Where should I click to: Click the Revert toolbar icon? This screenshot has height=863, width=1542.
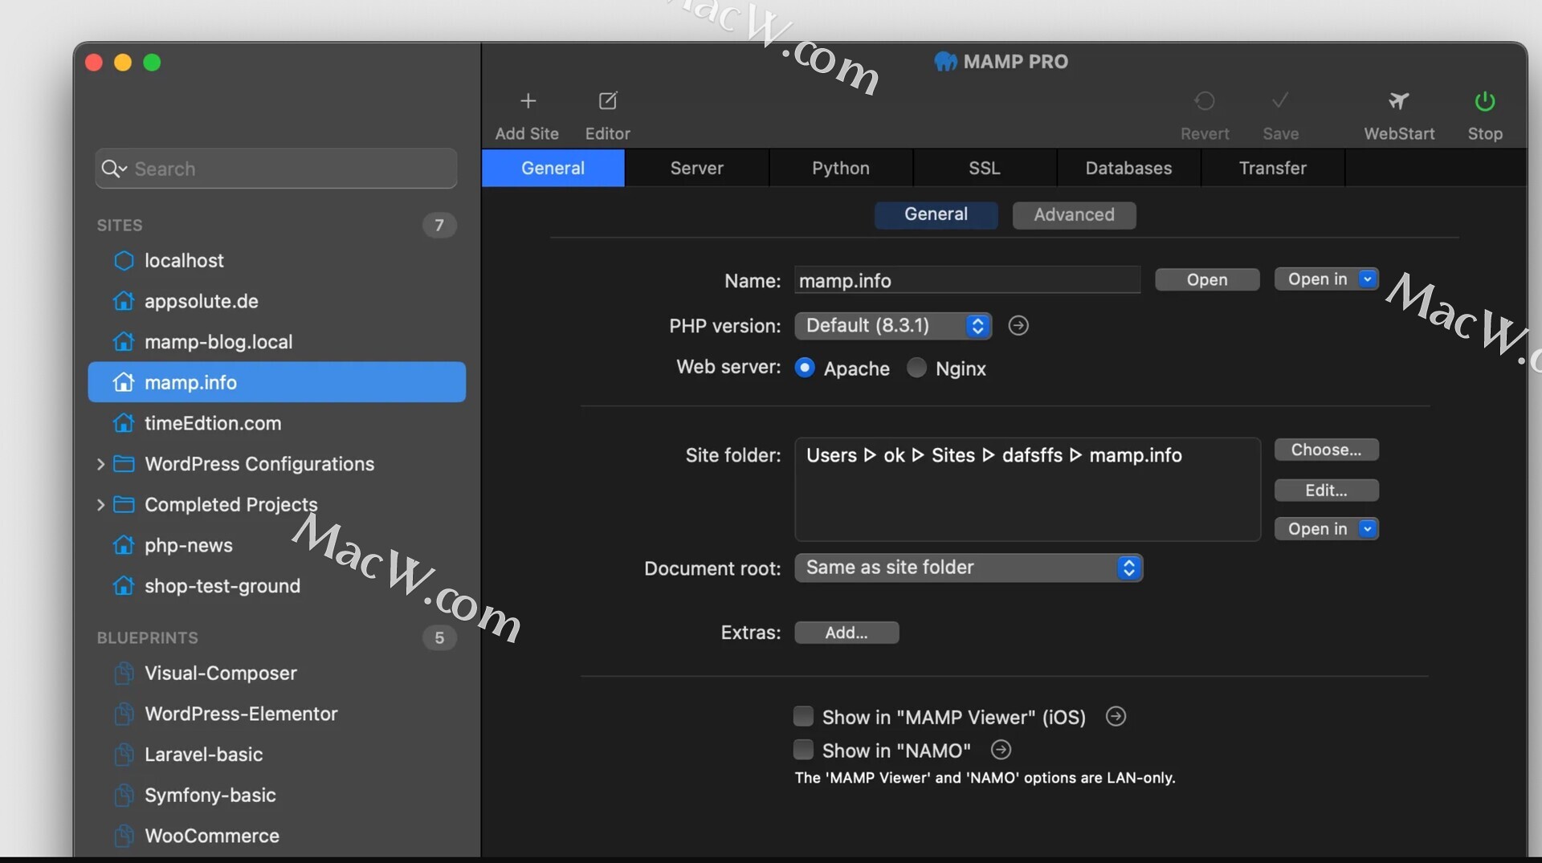point(1205,101)
